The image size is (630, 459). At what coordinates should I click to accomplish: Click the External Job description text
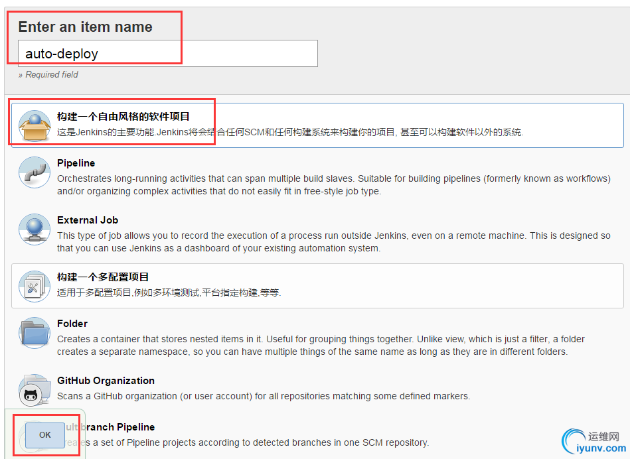point(334,241)
